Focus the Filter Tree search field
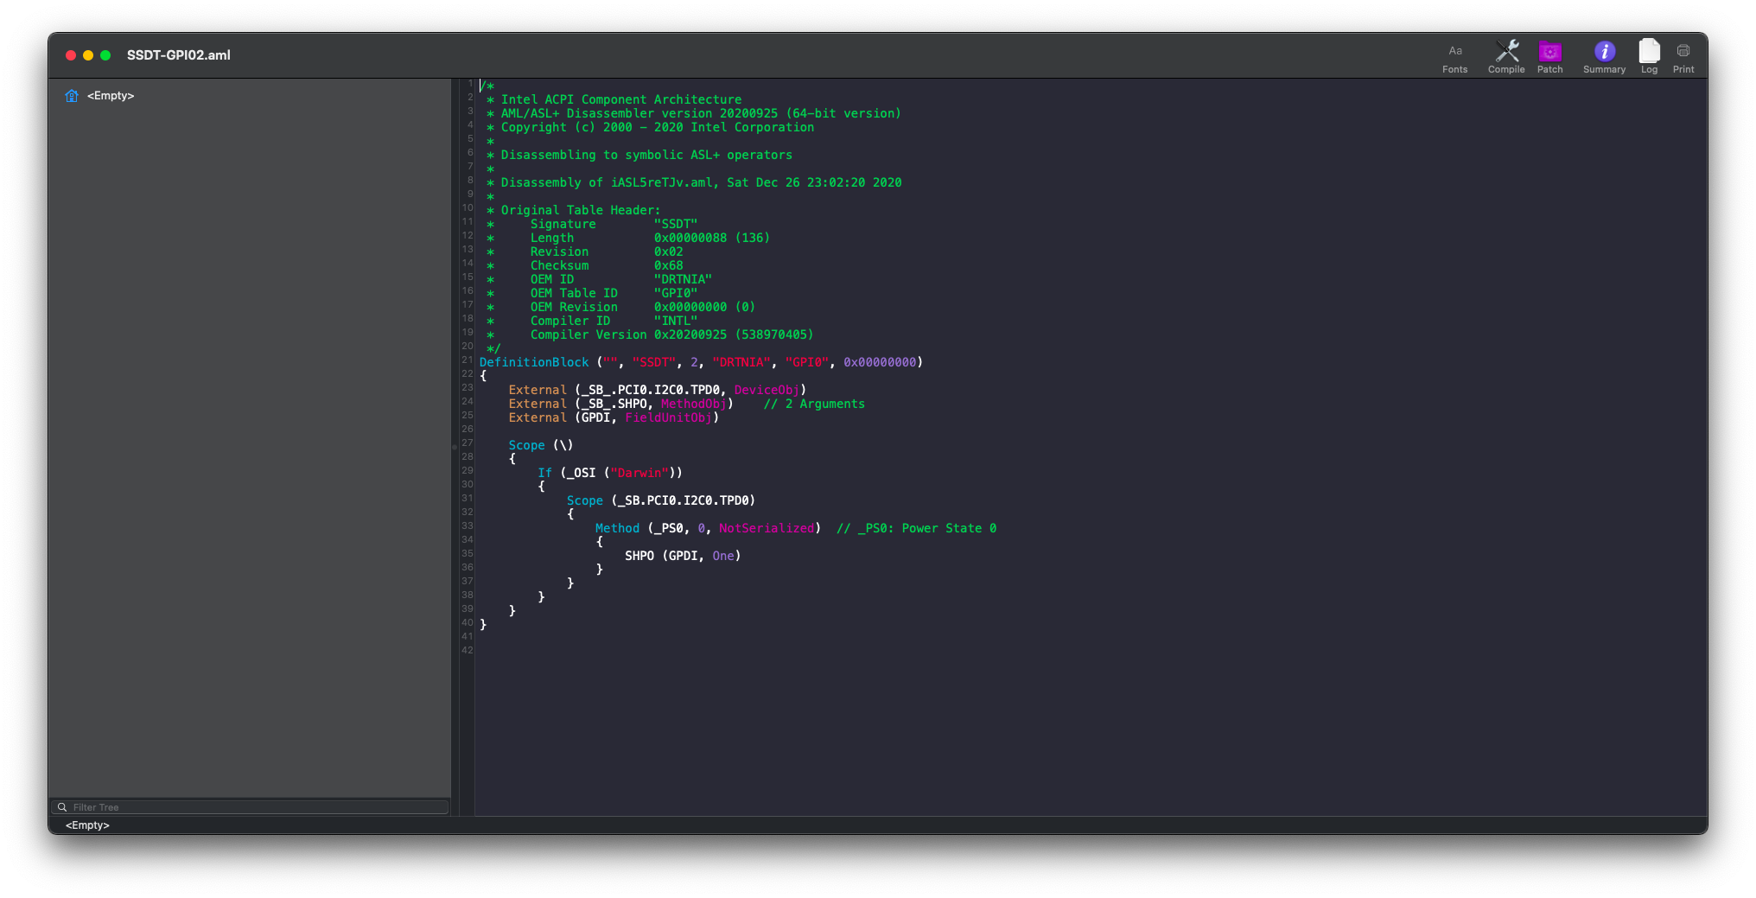The image size is (1756, 898). tap(251, 807)
